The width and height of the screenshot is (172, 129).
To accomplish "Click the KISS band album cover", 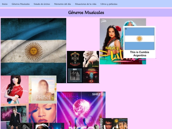I will [75, 75].
